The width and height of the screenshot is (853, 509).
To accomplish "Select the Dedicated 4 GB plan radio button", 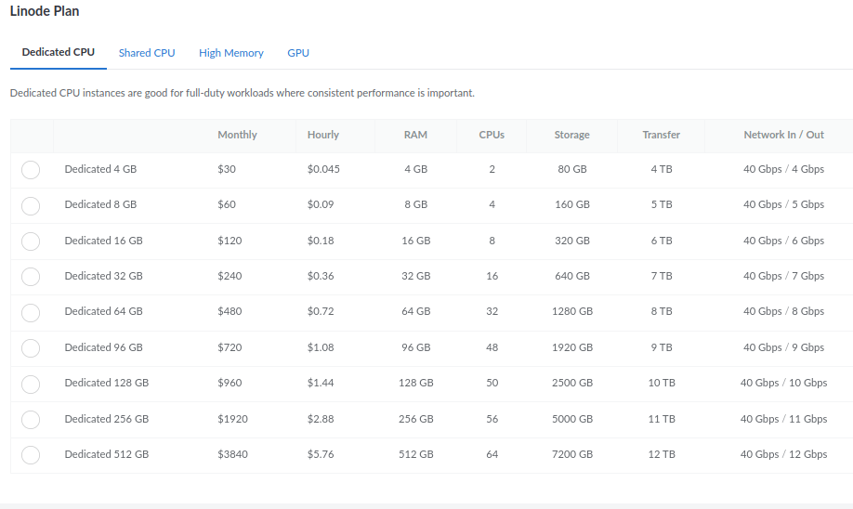I will pyautogui.click(x=31, y=170).
